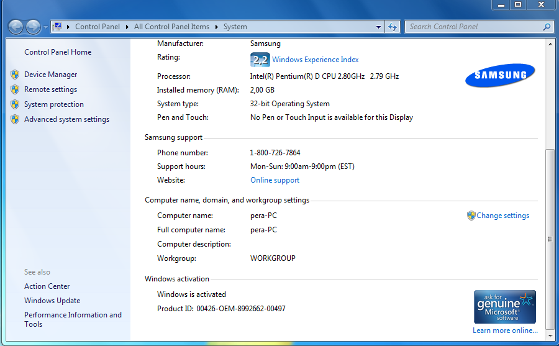
Task: Click 'Windows is activated' text
Action: [191, 294]
